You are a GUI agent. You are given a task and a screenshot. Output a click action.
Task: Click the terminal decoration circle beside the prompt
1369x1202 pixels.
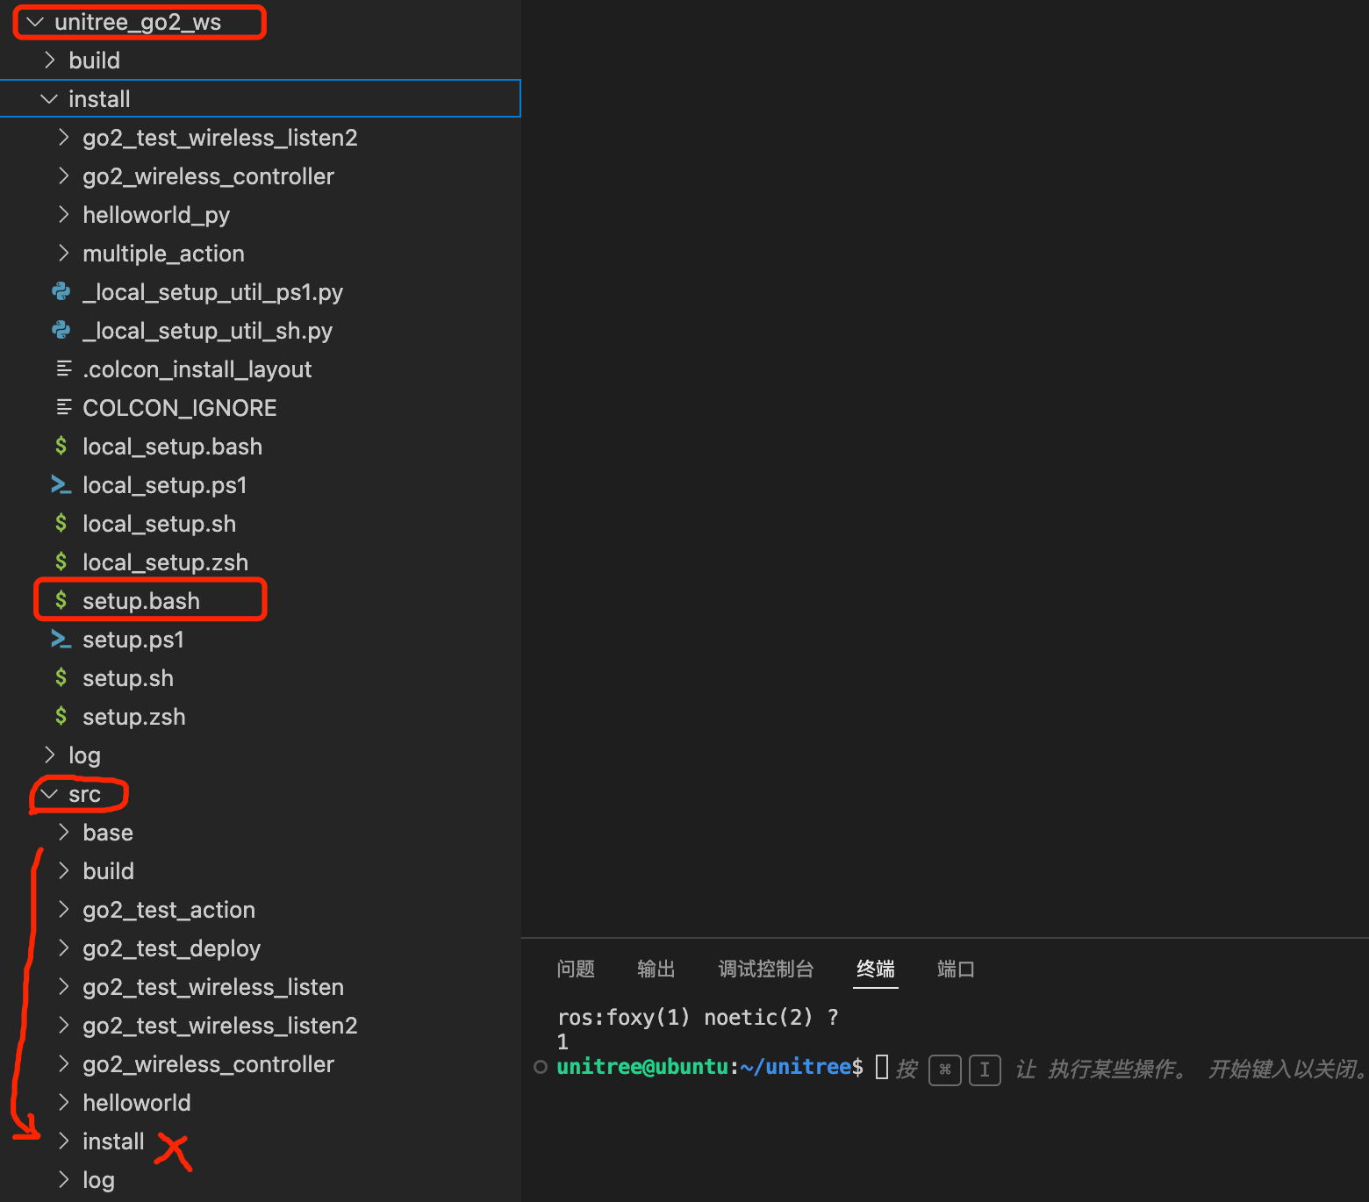(540, 1067)
